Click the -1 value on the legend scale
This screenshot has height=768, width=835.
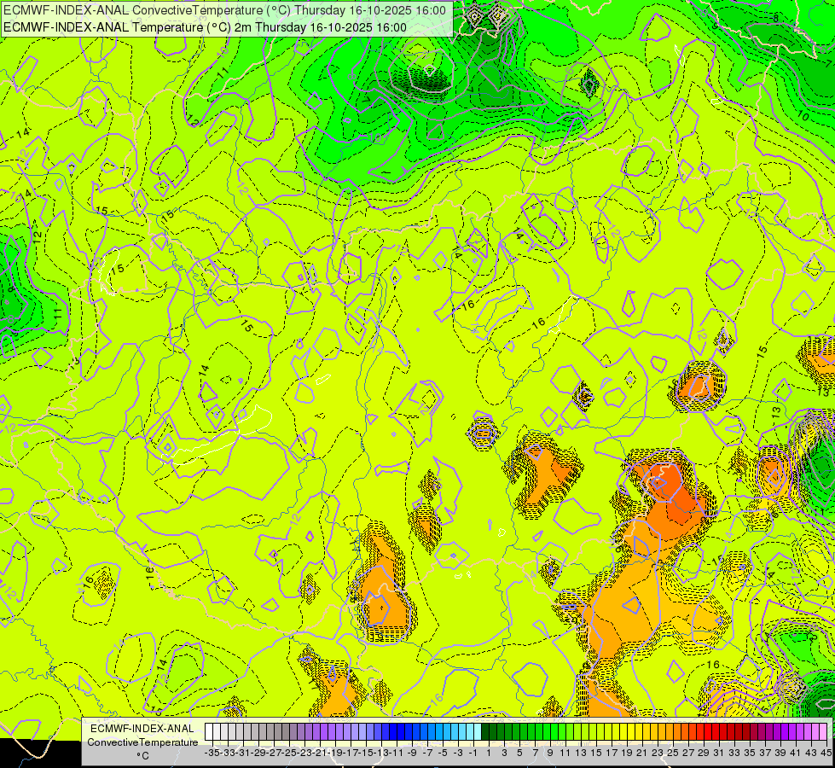[x=473, y=753]
